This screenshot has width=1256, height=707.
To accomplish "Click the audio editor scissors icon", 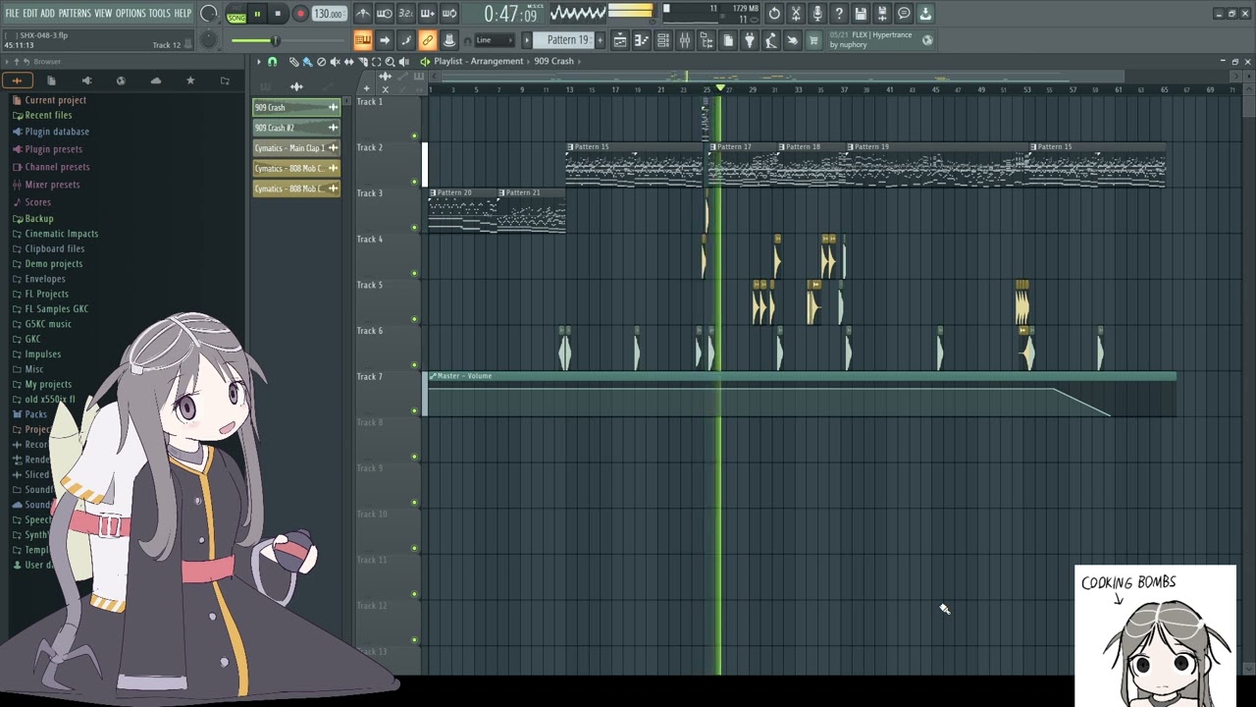I will [796, 14].
